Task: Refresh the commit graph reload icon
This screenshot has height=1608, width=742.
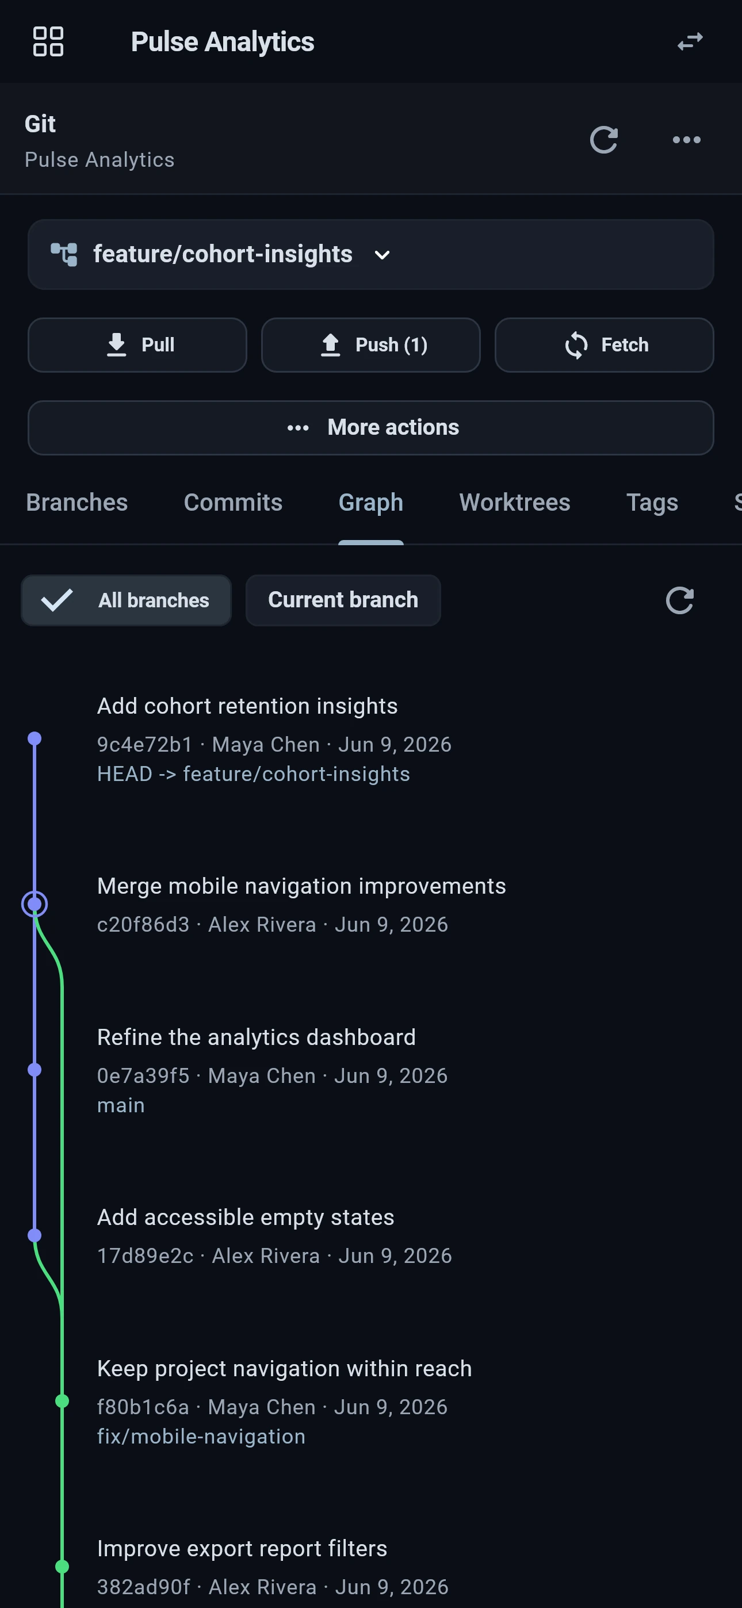Action: coord(679,600)
